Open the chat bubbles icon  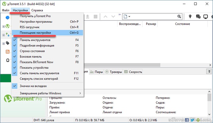[198, 16]
